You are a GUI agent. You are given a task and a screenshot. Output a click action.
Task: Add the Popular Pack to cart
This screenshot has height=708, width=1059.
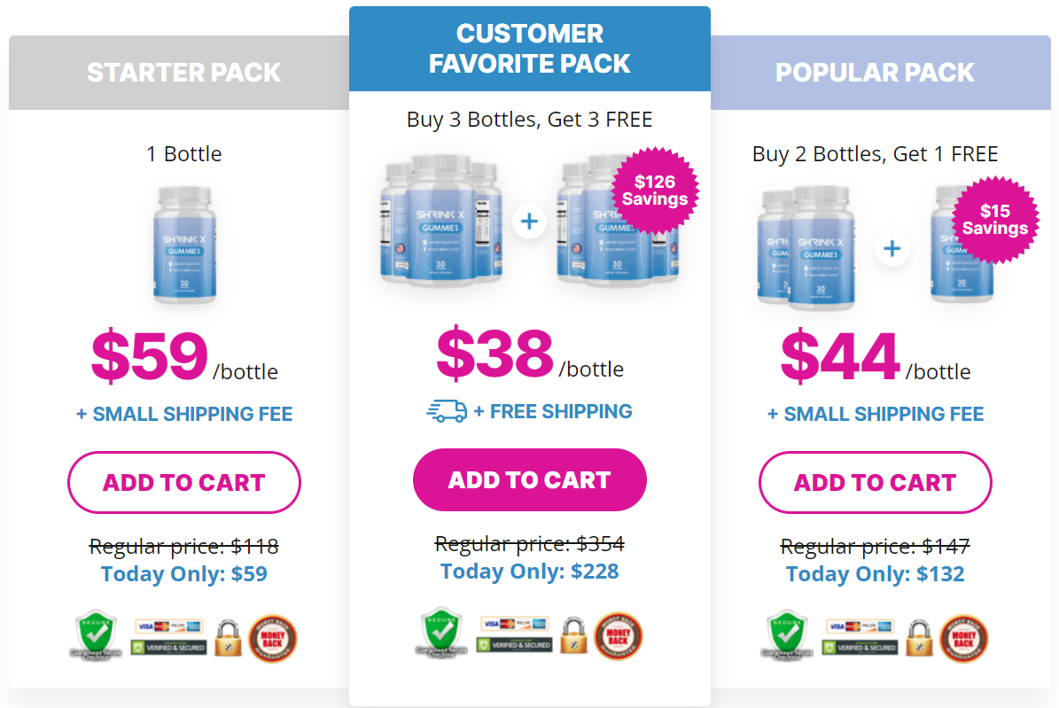pyautogui.click(x=875, y=482)
